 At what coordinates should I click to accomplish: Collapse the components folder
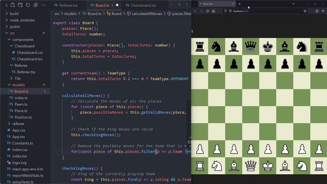tap(22, 39)
